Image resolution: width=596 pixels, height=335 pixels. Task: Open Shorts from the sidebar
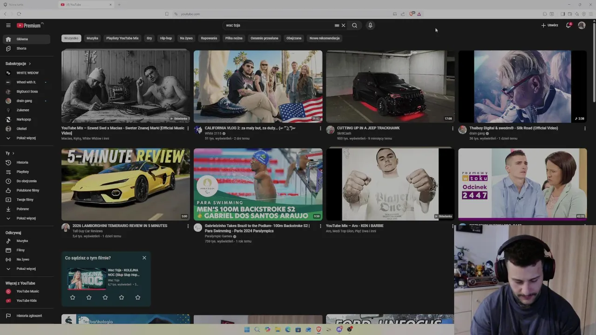[26, 48]
